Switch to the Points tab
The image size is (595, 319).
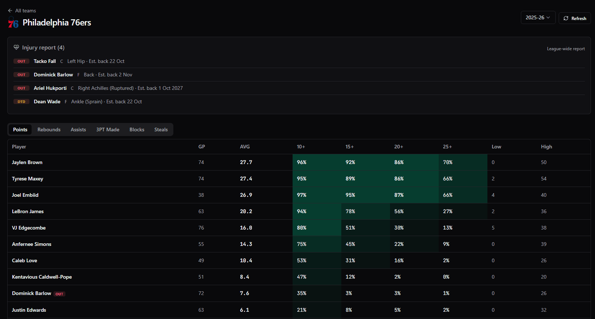20,129
